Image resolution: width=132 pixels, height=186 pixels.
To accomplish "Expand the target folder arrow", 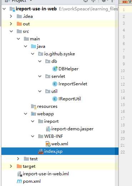I will point(11,166).
